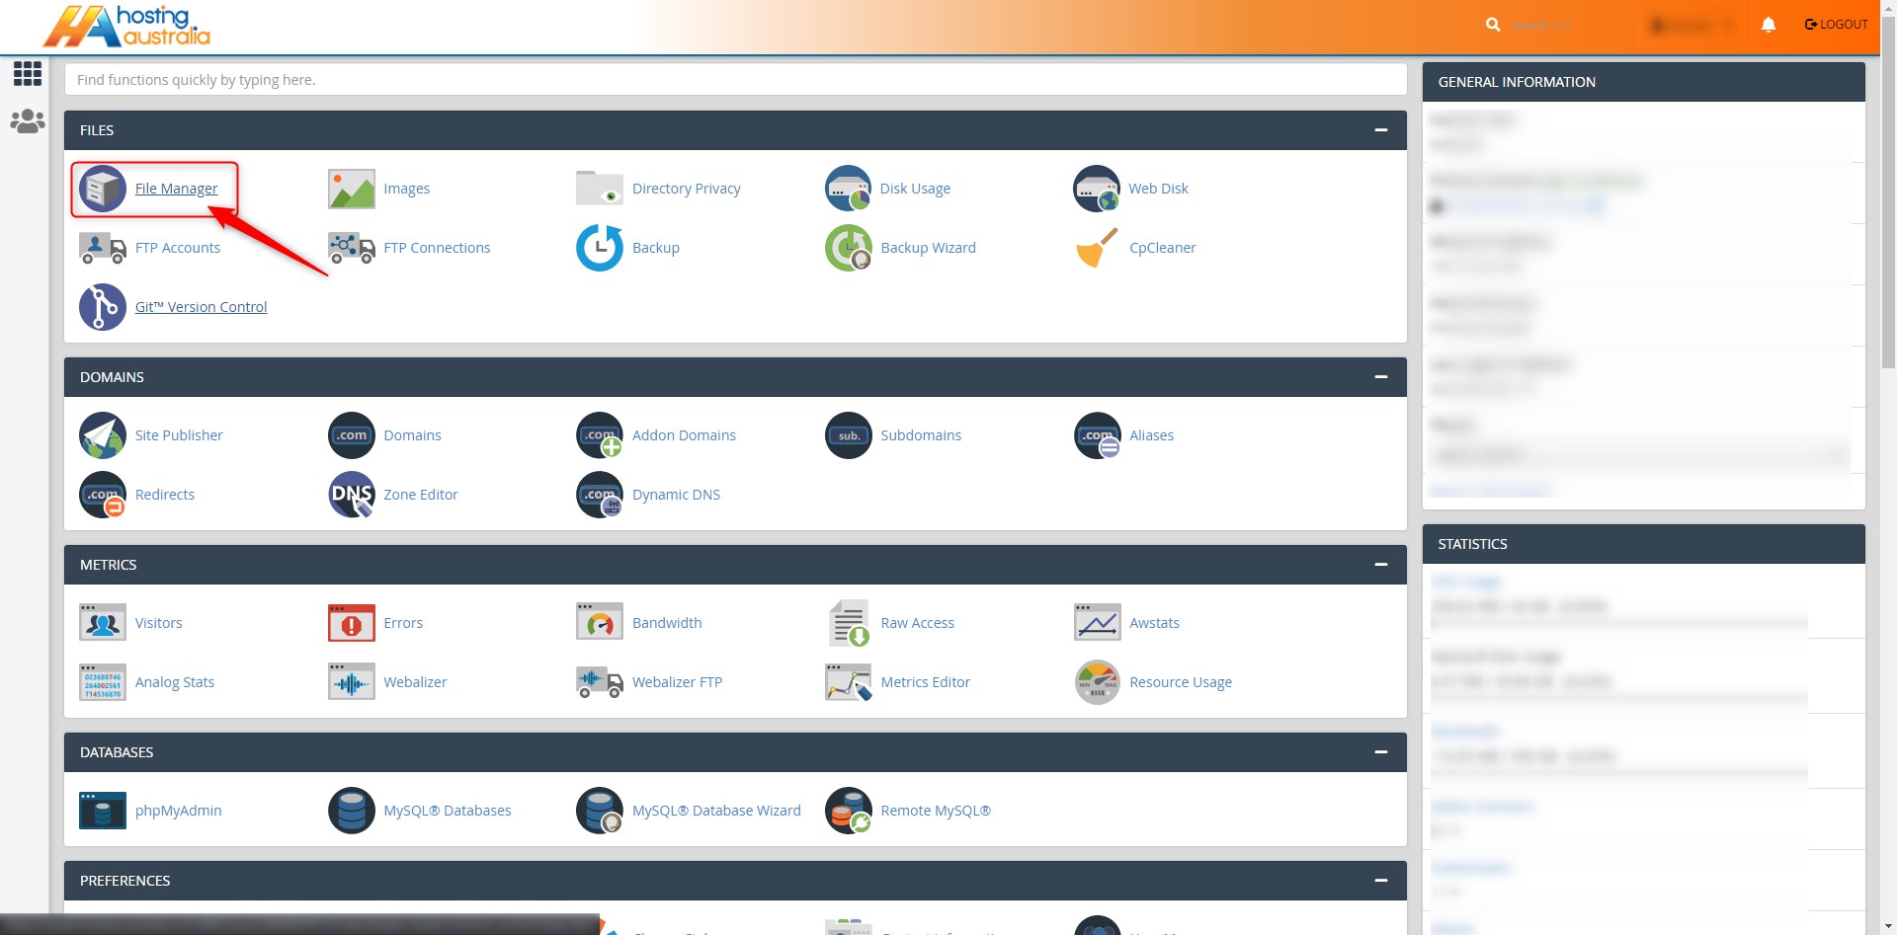Viewport: 1897px width, 935px height.
Task: Click the Resource Usage gauge icon
Action: tap(1097, 682)
